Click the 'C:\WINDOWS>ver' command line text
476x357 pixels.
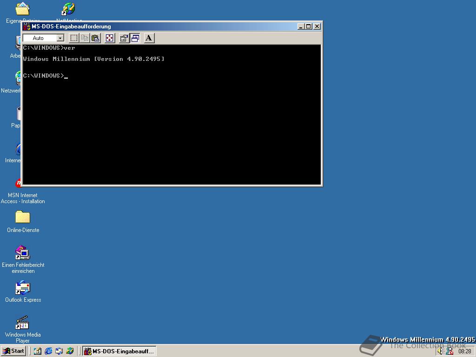pyautogui.click(x=49, y=48)
